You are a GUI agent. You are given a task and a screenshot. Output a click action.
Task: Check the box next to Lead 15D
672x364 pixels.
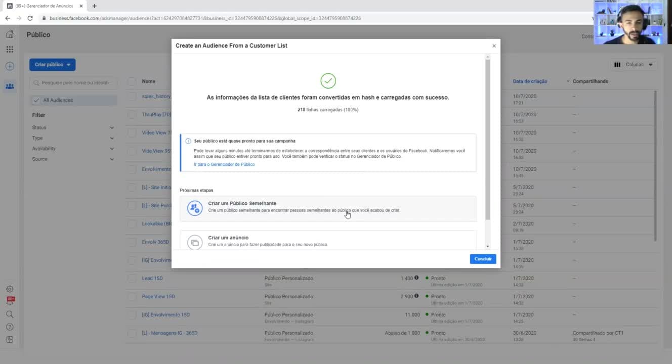[x=132, y=279]
